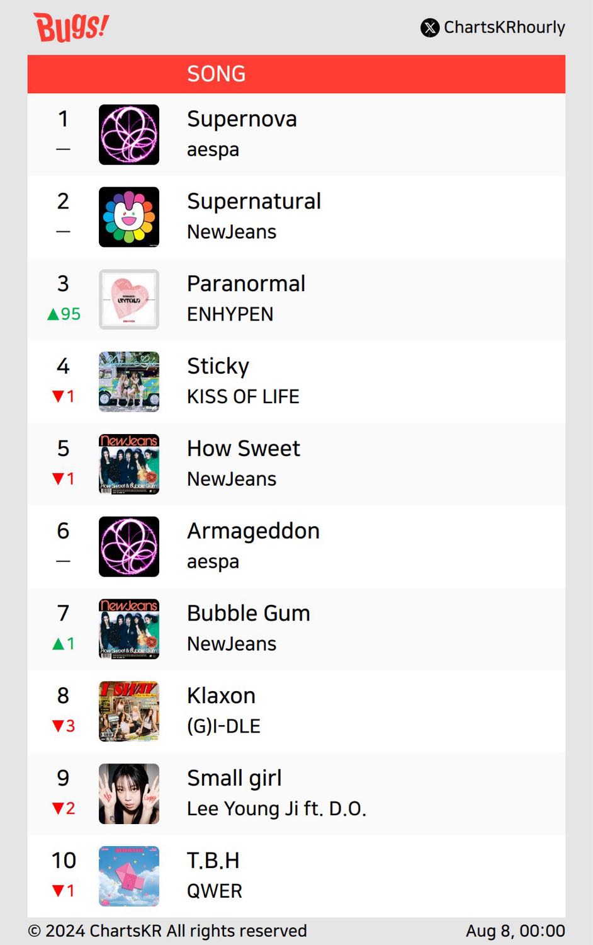Image resolution: width=593 pixels, height=945 pixels.
Task: Click the Armageddon album cover
Action: pos(129,547)
